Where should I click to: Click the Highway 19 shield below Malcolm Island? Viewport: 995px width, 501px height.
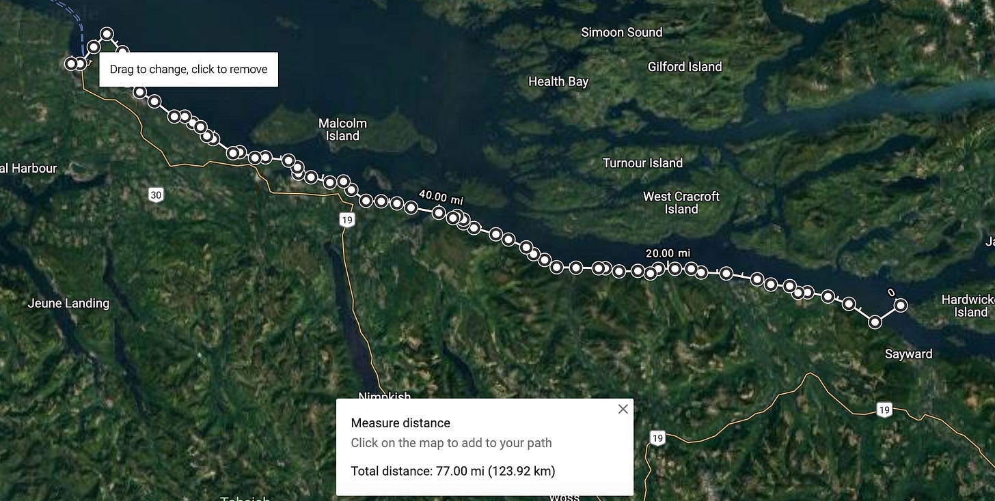[347, 220]
